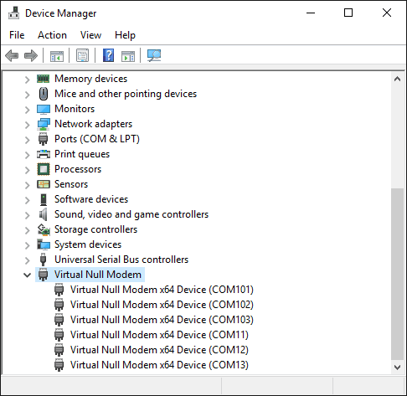The width and height of the screenshot is (407, 396).
Task: Click the vertical scrollbar thumb
Action: (397, 275)
